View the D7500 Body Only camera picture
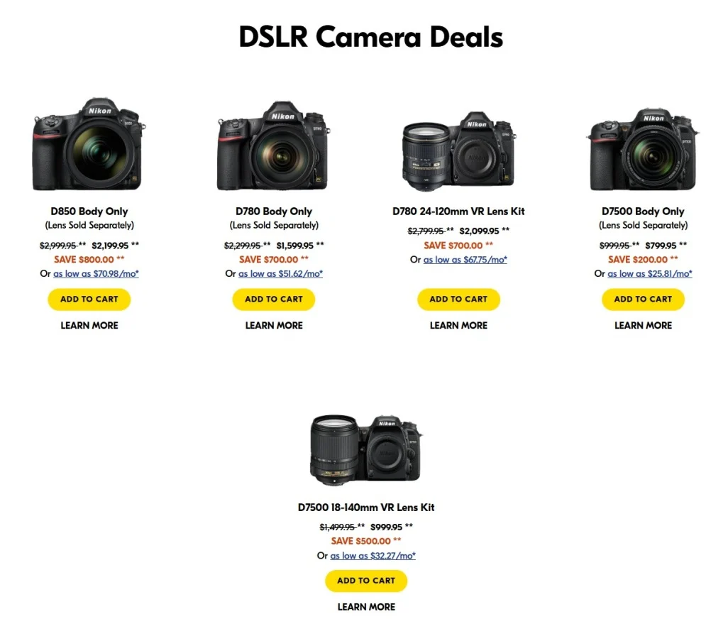The height and width of the screenshot is (636, 728). (x=643, y=150)
